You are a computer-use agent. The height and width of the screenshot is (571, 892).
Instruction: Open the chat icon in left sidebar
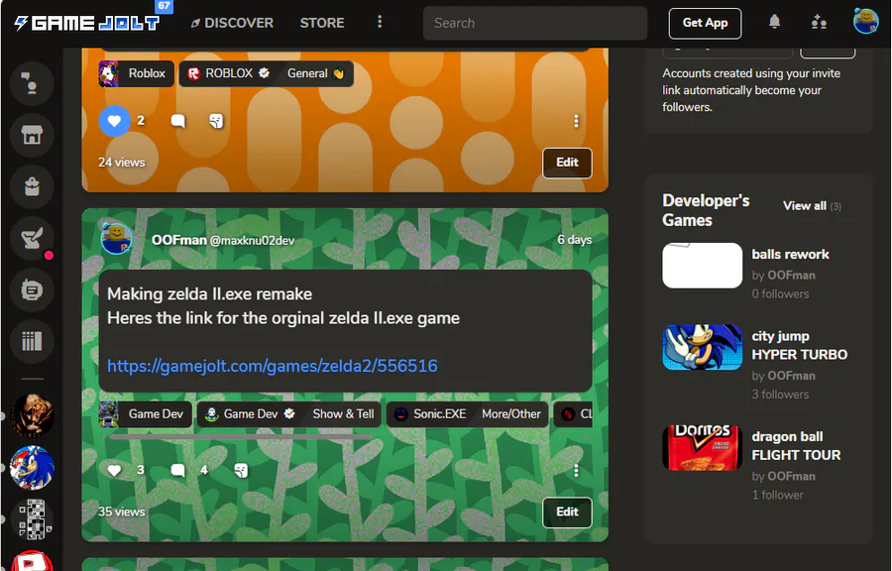[32, 83]
